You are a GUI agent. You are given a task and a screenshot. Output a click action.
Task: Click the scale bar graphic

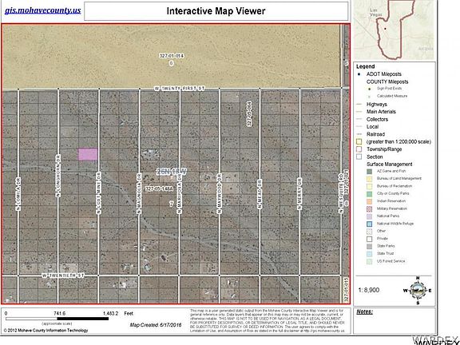pos(57,319)
